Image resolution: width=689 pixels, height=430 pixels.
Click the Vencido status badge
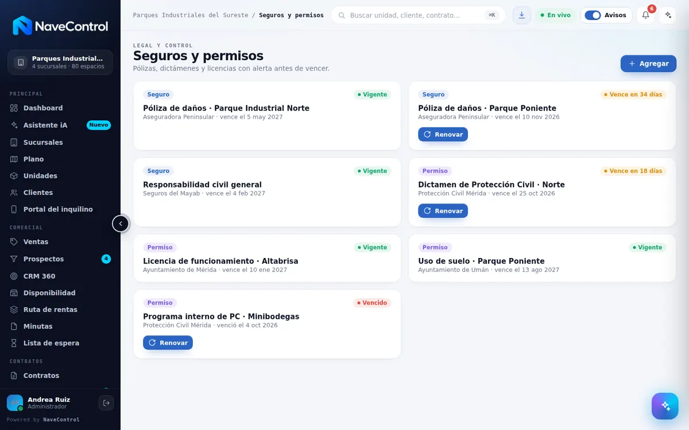tap(372, 303)
